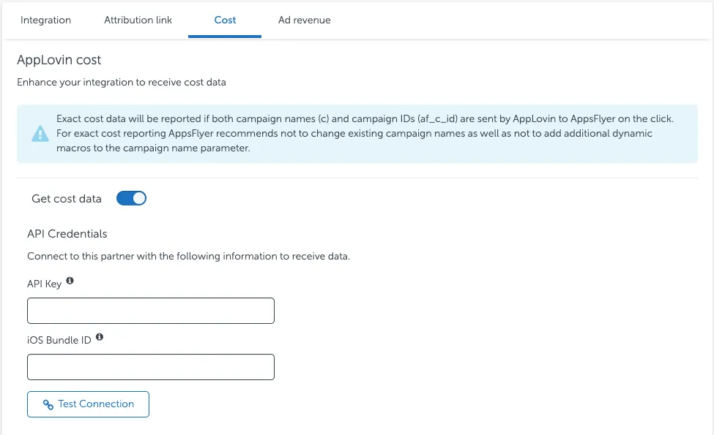
Task: Switch to the Attribution link tab
Action: pyautogui.click(x=138, y=20)
